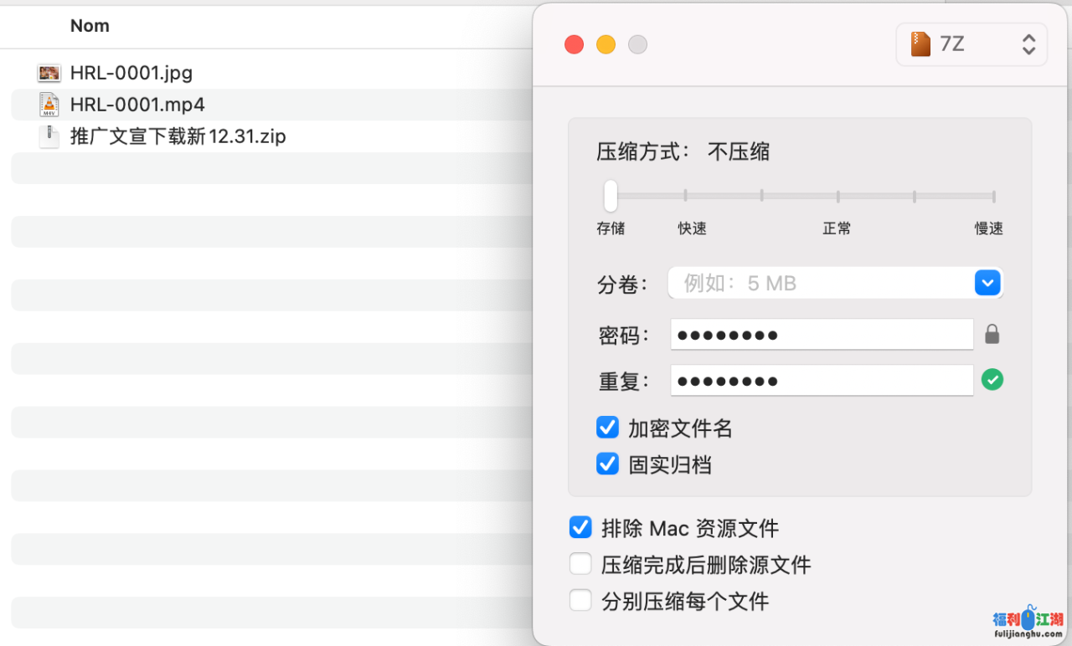Click the HRL-0001.mp4 VLC video icon
The height and width of the screenshot is (646, 1072).
[49, 105]
